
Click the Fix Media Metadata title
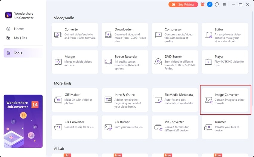coord(179,95)
